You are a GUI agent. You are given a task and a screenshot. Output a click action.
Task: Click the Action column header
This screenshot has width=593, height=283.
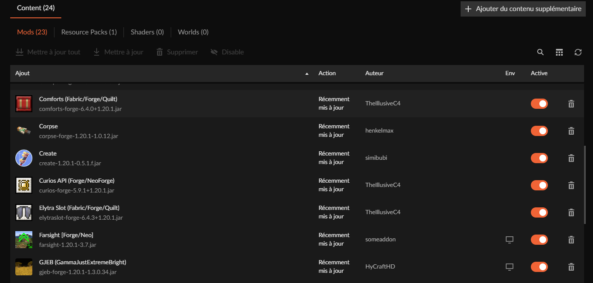pos(327,74)
